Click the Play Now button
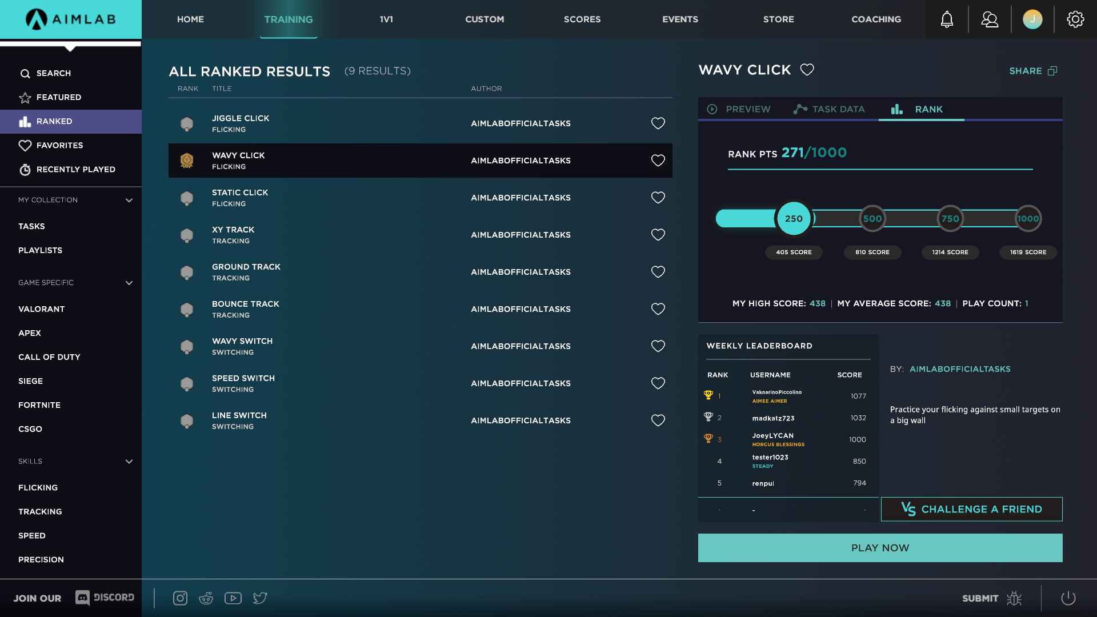 (880, 548)
